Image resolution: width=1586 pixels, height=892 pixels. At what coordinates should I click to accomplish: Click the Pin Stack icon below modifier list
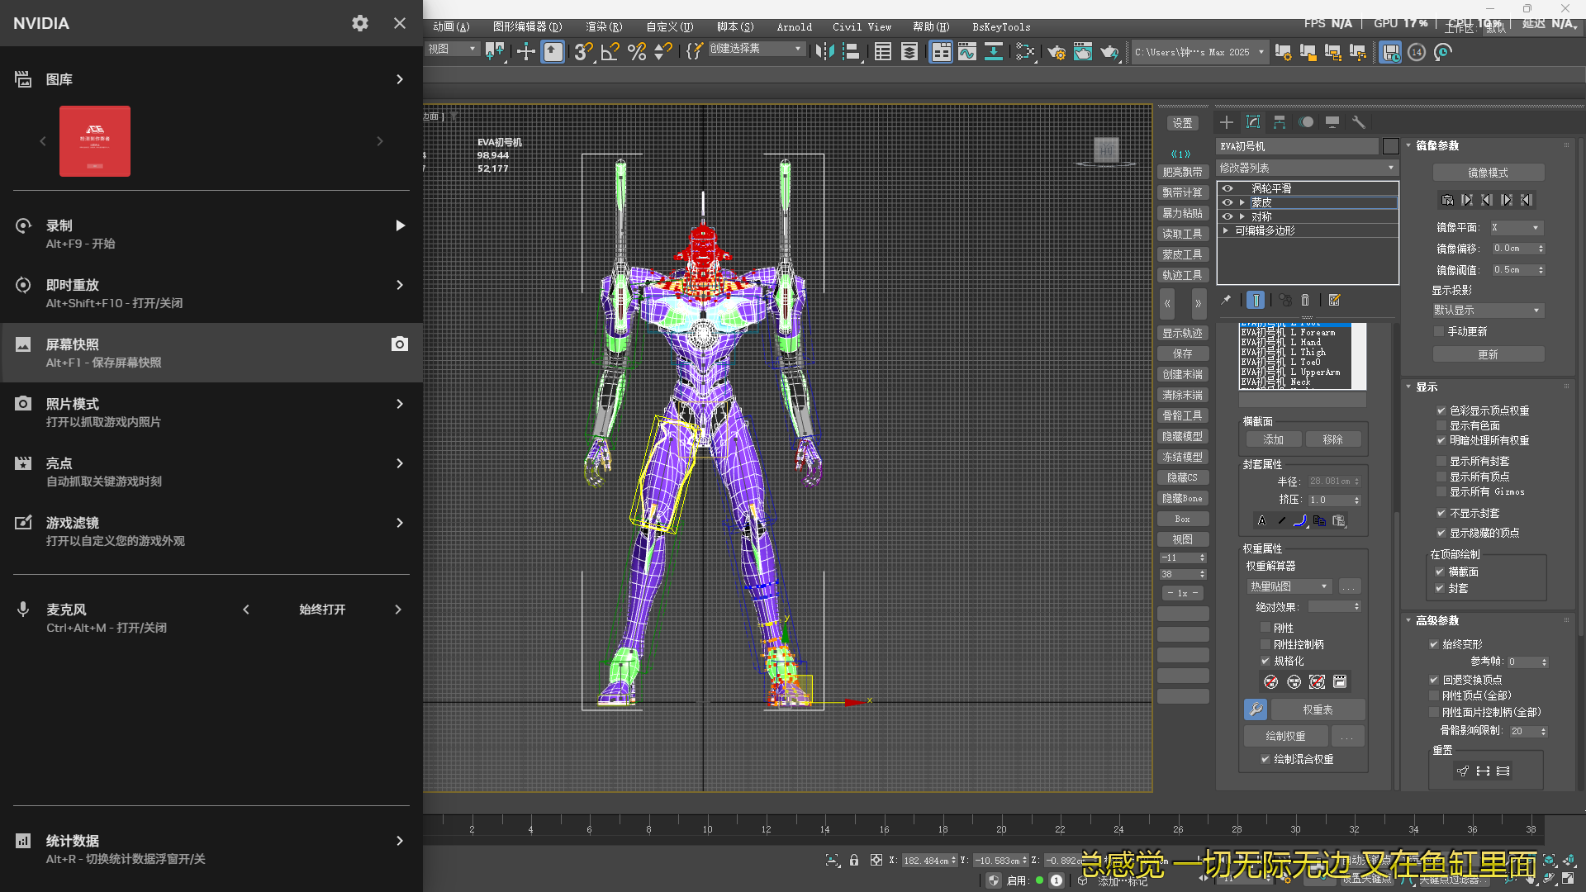pos(1225,301)
